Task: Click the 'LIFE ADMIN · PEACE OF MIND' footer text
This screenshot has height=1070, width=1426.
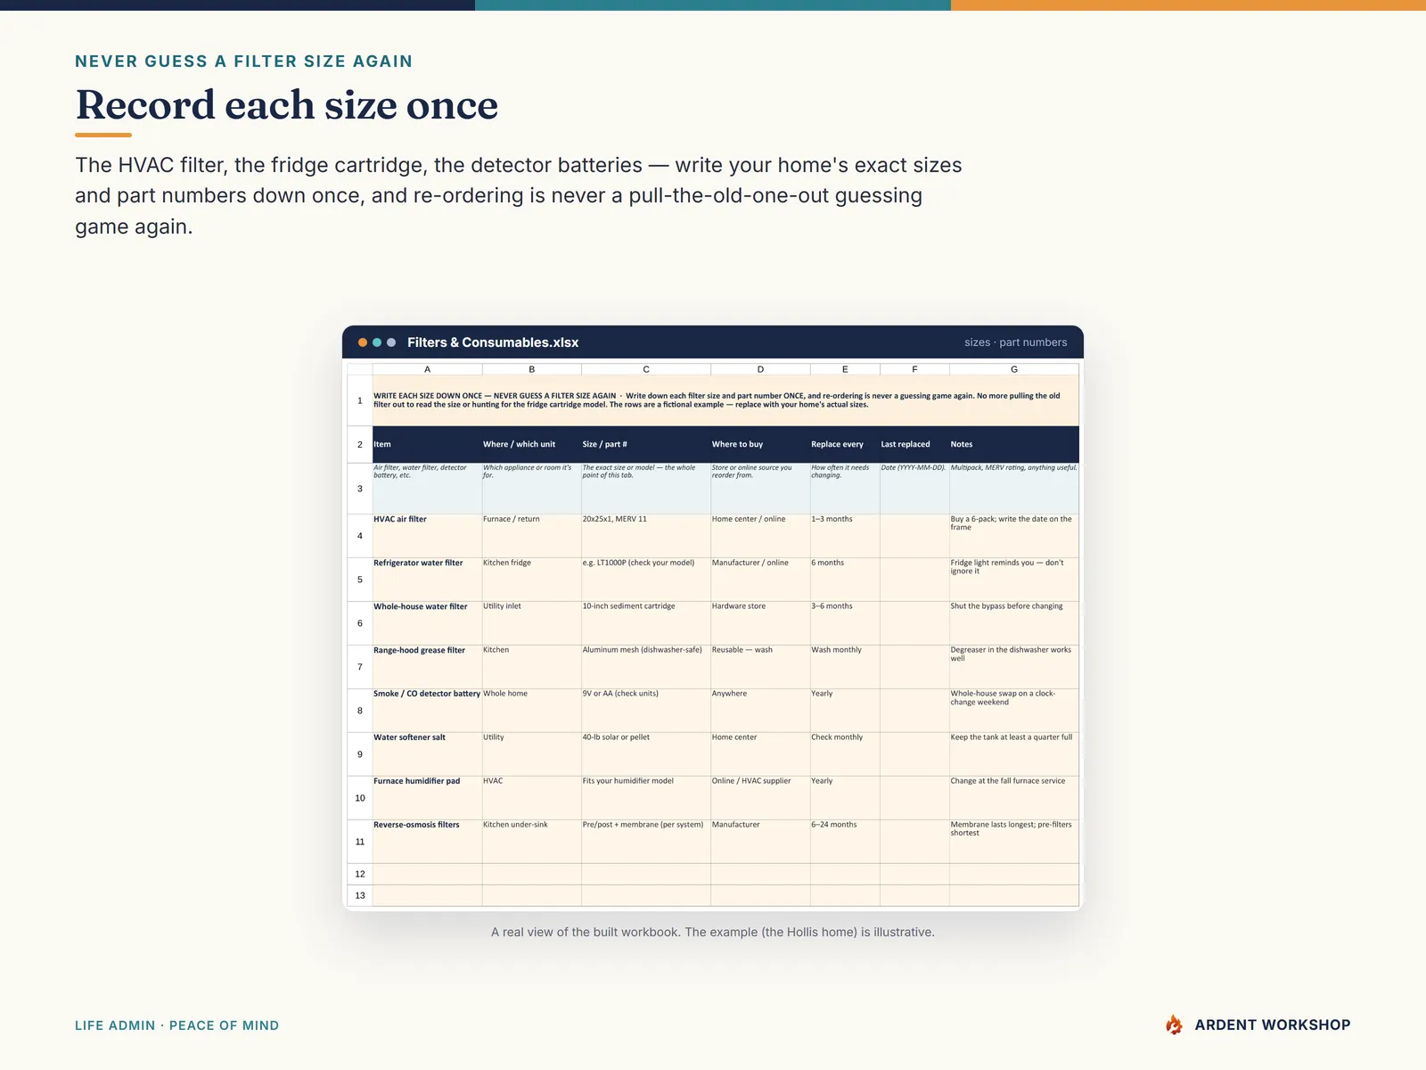Action: click(176, 1025)
